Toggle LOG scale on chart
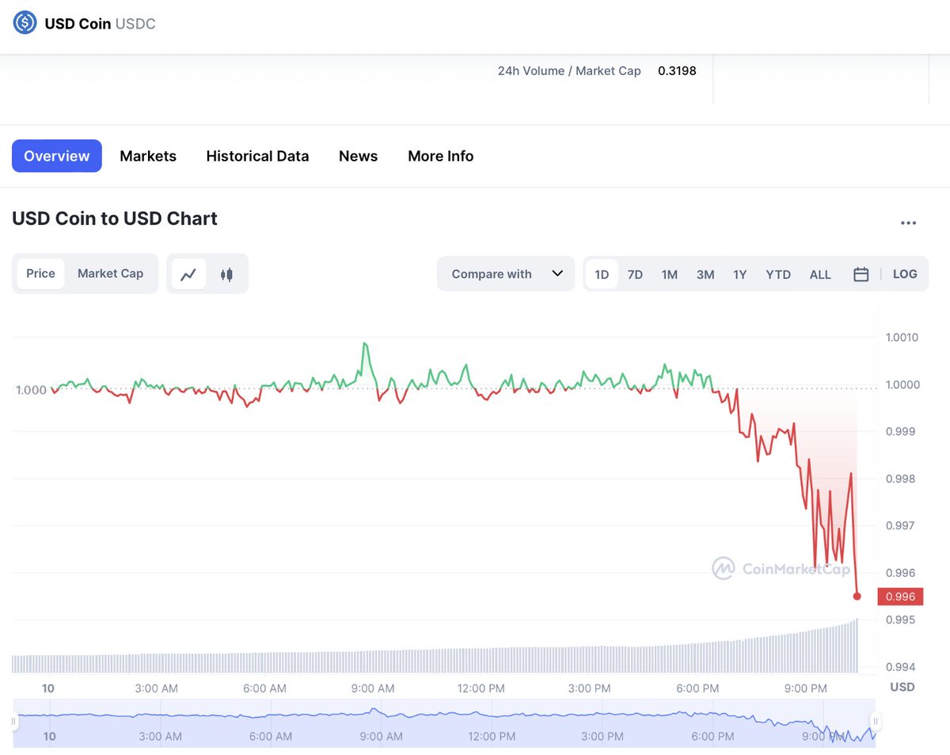Viewport: 950px width, 755px height. (905, 274)
